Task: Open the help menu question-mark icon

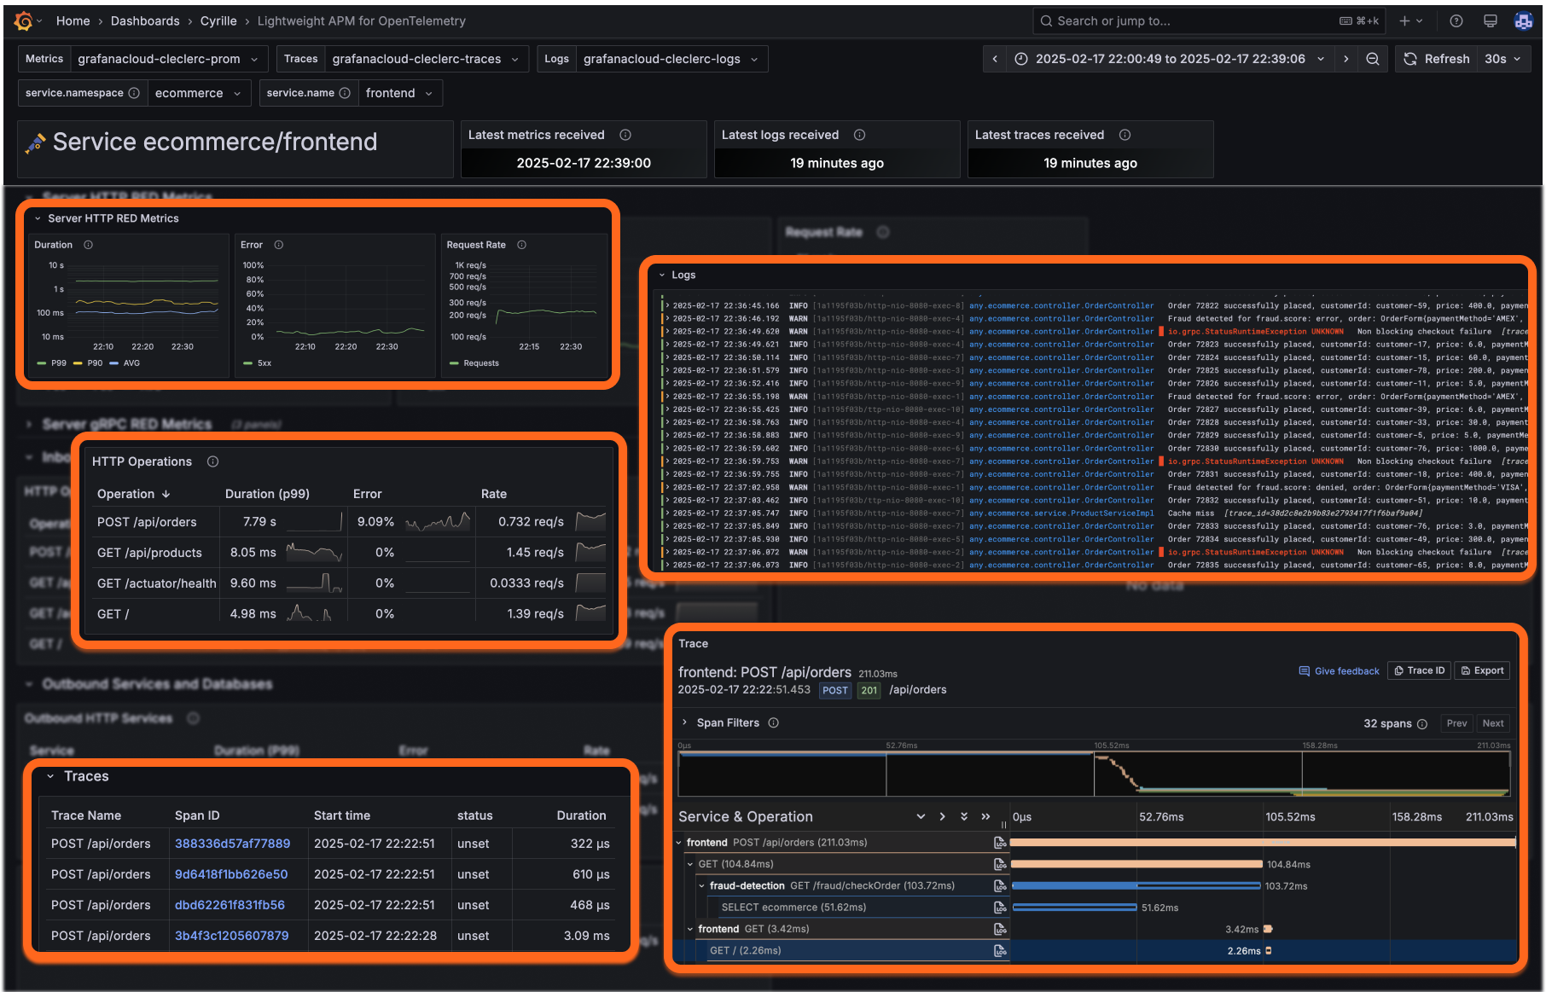Action: (x=1456, y=21)
